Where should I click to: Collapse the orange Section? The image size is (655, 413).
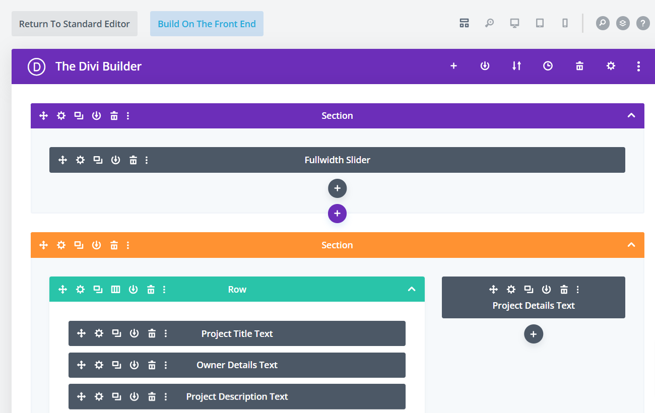[631, 245]
